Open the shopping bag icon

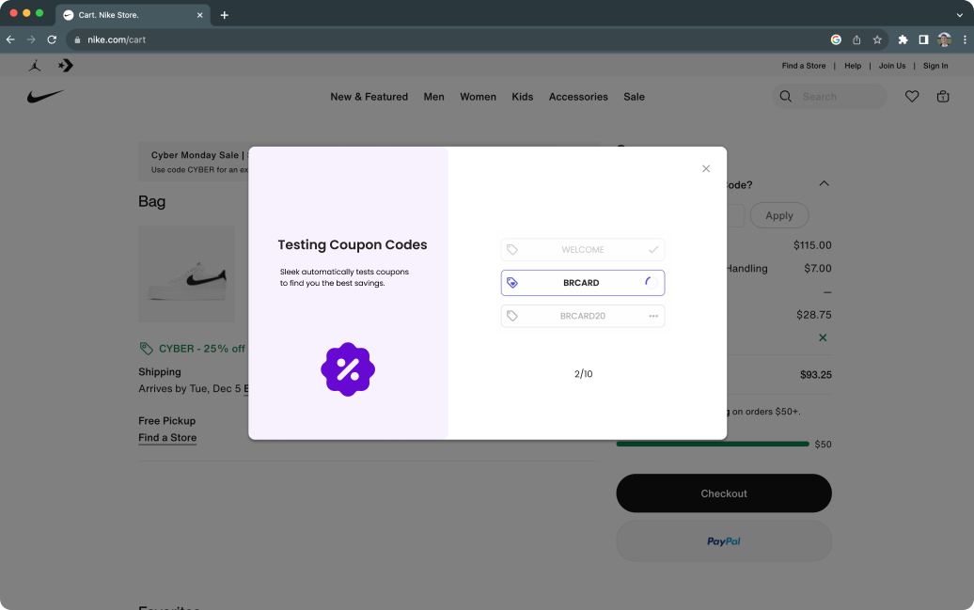(x=942, y=96)
